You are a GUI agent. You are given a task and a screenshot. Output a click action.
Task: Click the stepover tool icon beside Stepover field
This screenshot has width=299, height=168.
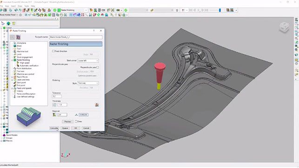click(x=54, y=115)
